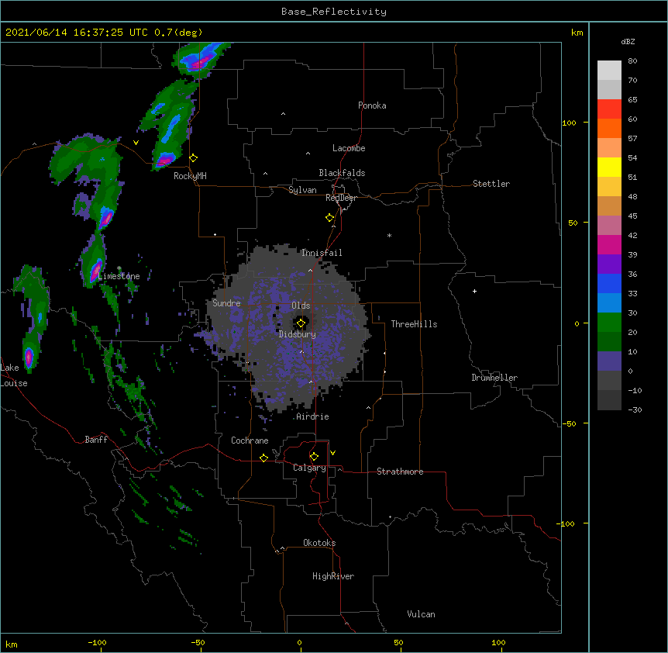Image resolution: width=668 pixels, height=653 pixels.
Task: Click the RedDeer city label
Action: pos(341,198)
